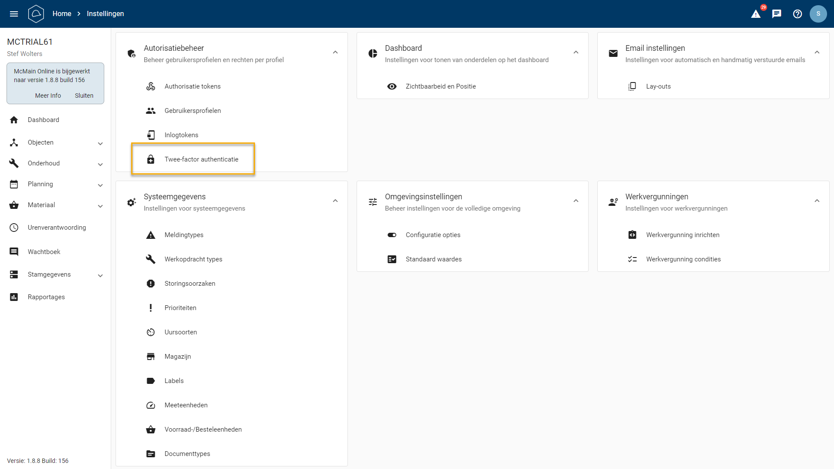Image resolution: width=834 pixels, height=469 pixels.
Task: Collapse the Autorisatiebeheer card
Action: [335, 53]
